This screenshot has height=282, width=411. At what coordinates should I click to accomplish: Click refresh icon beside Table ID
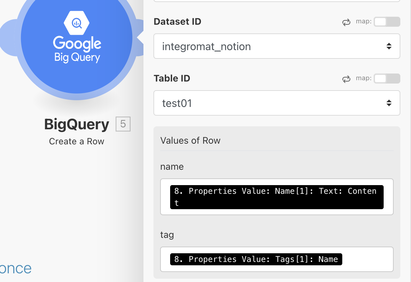(346, 79)
